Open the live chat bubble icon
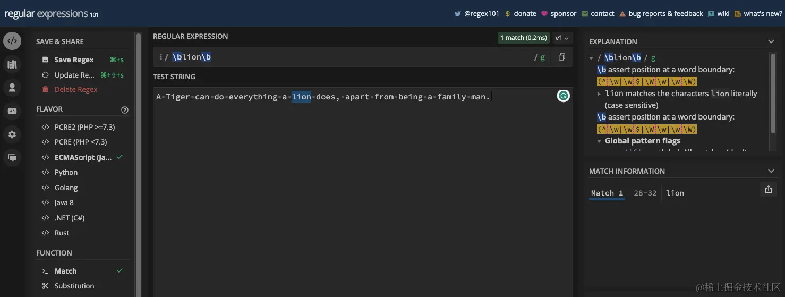This screenshot has width=785, height=297. pos(12,158)
